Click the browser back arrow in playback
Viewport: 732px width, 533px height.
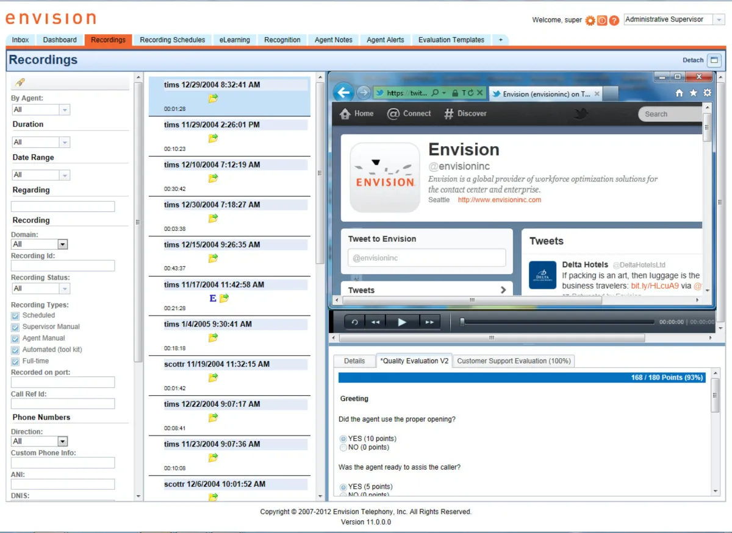(343, 93)
